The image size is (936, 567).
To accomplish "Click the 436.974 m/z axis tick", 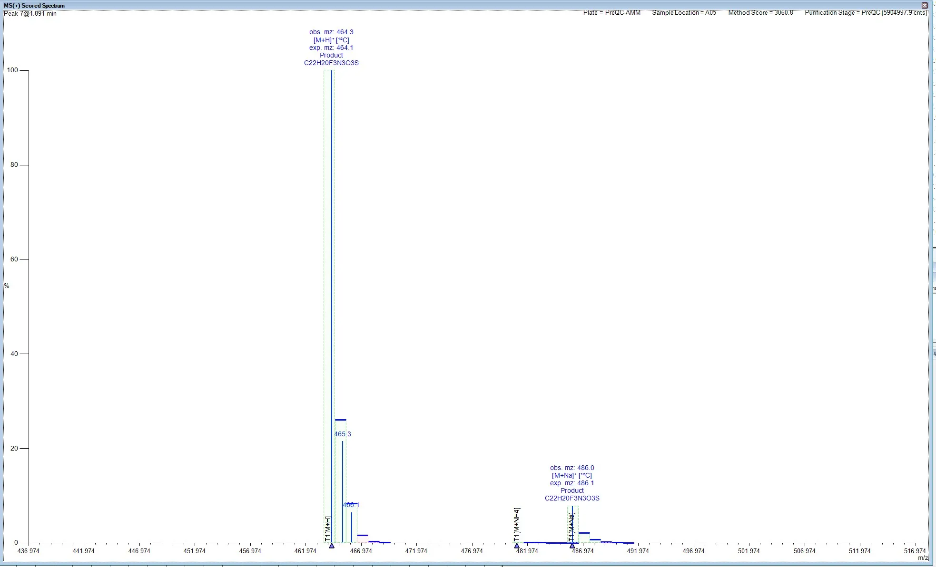I will [29, 551].
